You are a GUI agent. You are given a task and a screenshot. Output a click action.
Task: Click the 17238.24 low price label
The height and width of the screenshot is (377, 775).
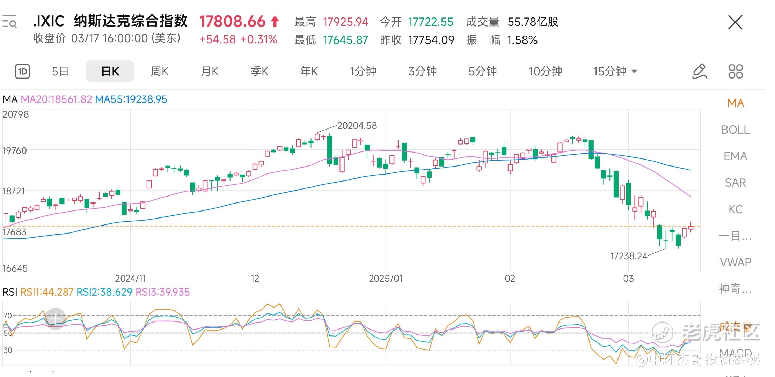pos(629,256)
